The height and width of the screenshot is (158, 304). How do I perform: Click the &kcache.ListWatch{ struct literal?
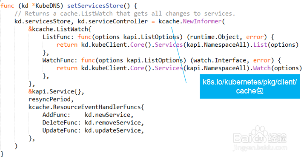(x=60, y=29)
